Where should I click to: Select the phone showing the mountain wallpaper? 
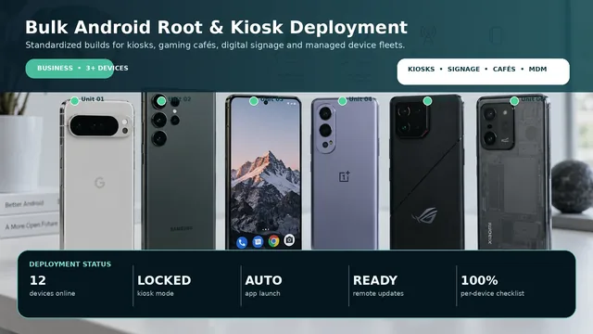(263, 173)
